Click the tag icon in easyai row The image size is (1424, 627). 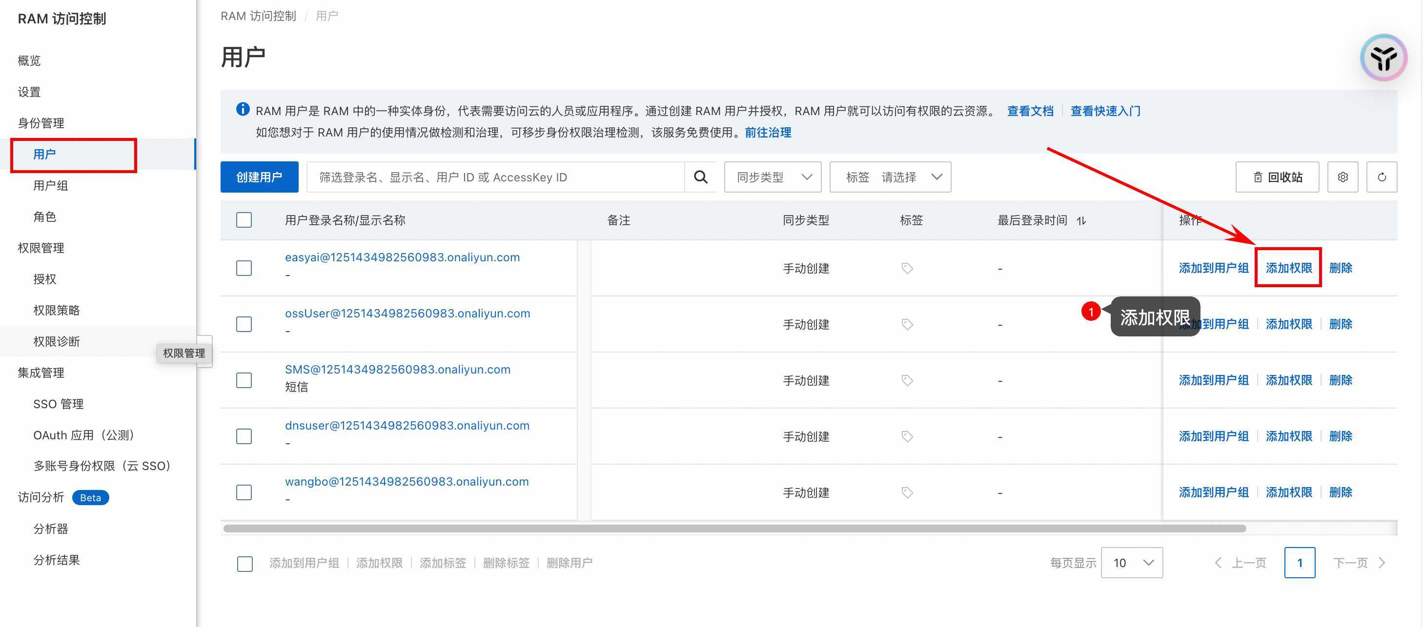[907, 269]
